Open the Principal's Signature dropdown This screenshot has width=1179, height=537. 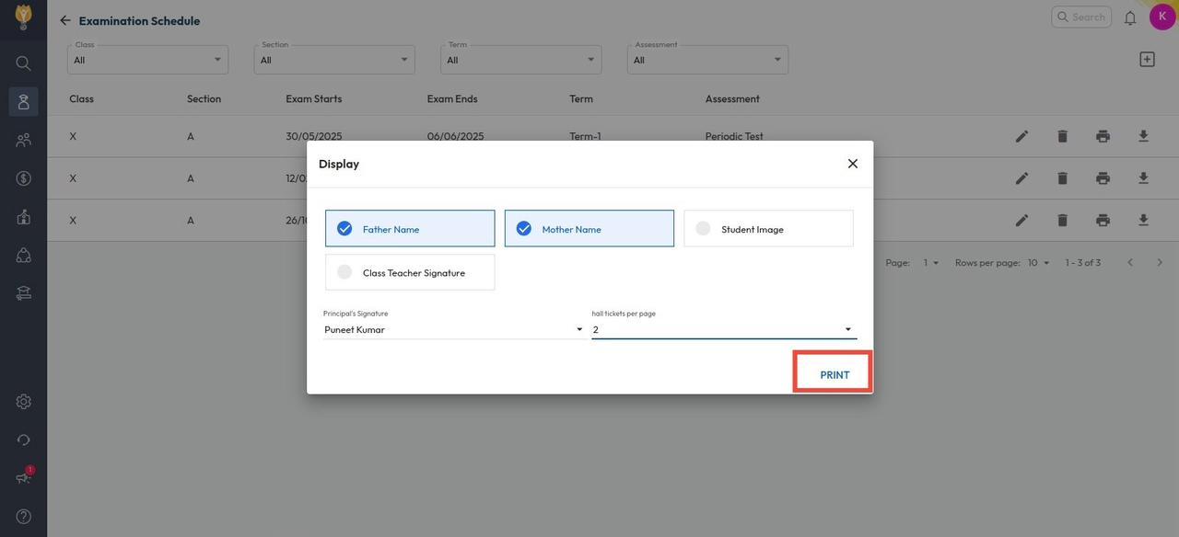453,329
